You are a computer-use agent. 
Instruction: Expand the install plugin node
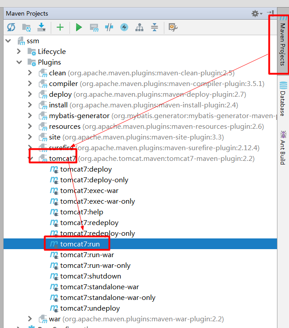click(30, 105)
